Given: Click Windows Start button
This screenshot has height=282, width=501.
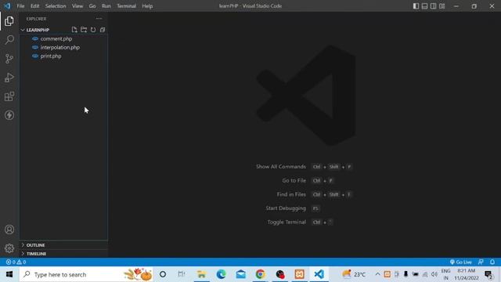Looking at the screenshot, I should [x=9, y=274].
